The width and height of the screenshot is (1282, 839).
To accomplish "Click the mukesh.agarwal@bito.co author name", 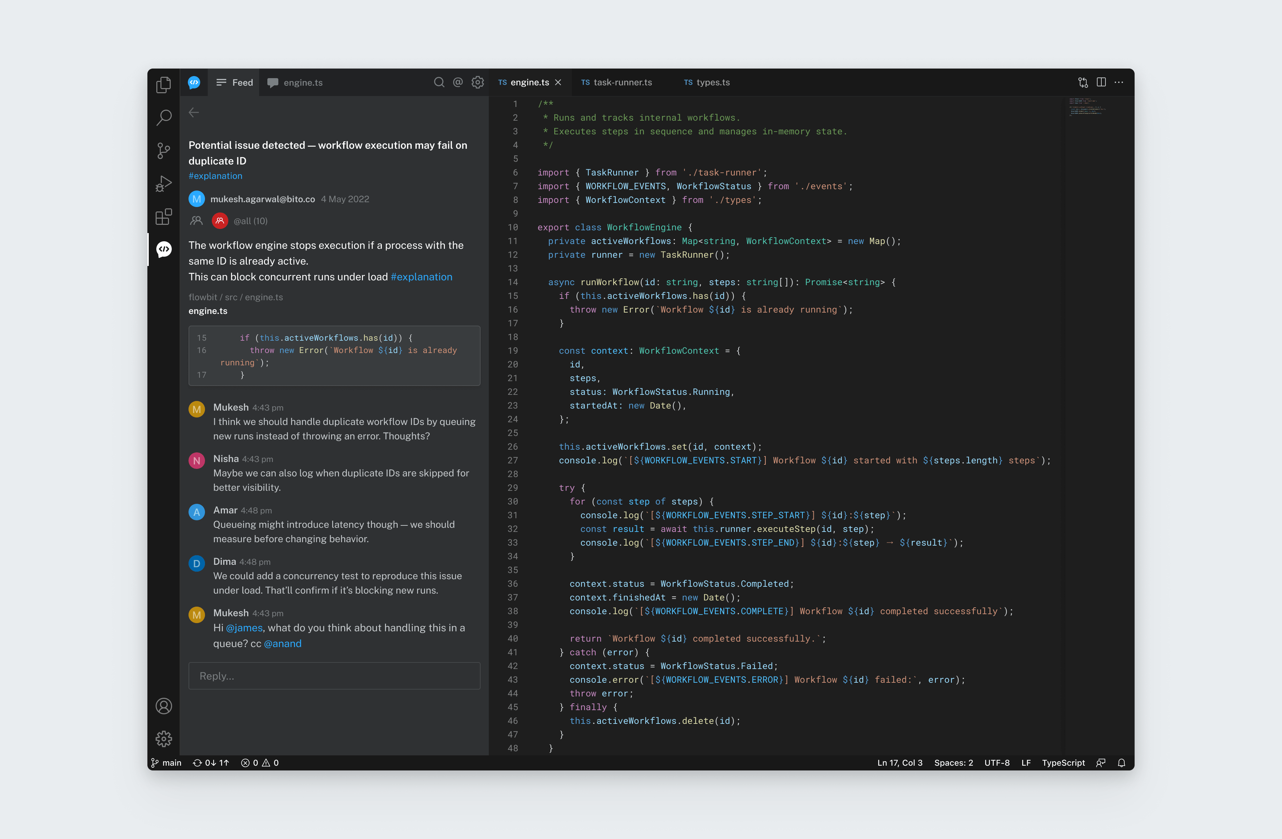I will point(262,199).
